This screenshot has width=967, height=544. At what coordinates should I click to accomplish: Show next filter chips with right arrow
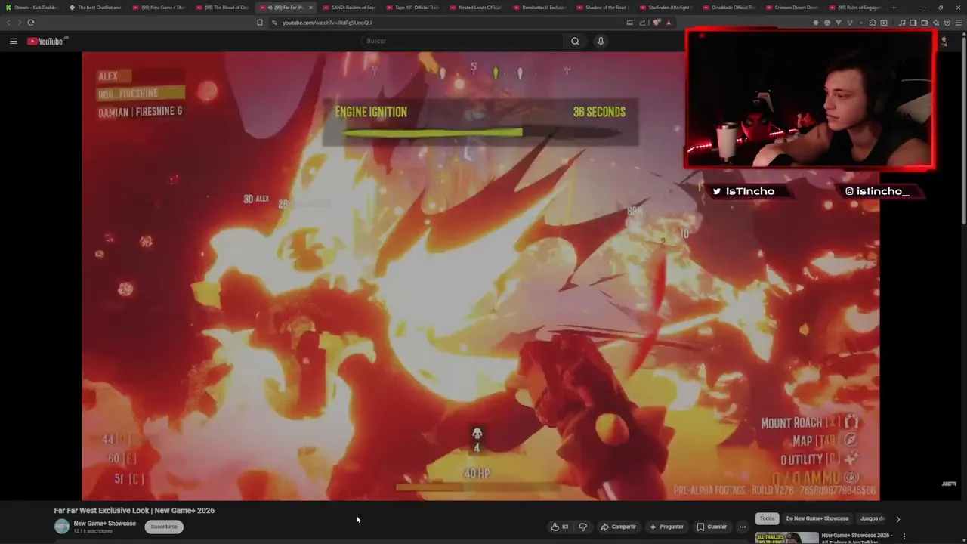click(897, 519)
